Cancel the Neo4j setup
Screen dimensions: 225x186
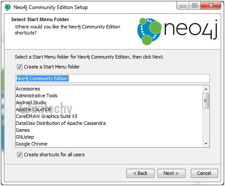coord(204,173)
